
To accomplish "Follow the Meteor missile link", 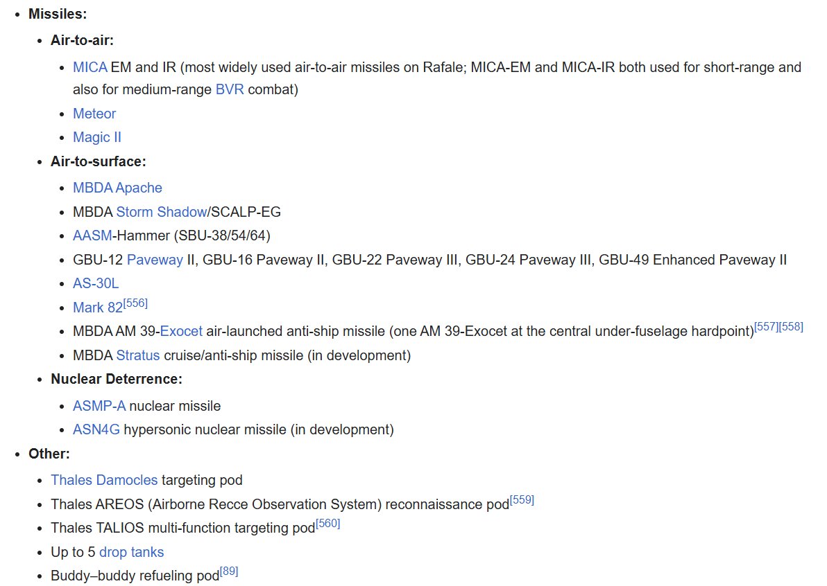I will tap(94, 114).
